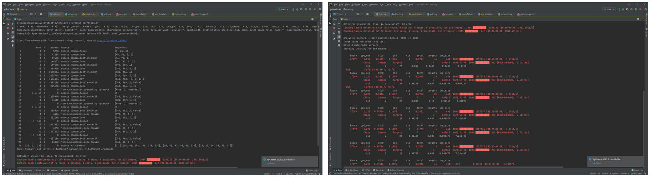This screenshot has width=651, height=177.
Task: Click the locate-file target icon in left window
Action: point(31,14)
